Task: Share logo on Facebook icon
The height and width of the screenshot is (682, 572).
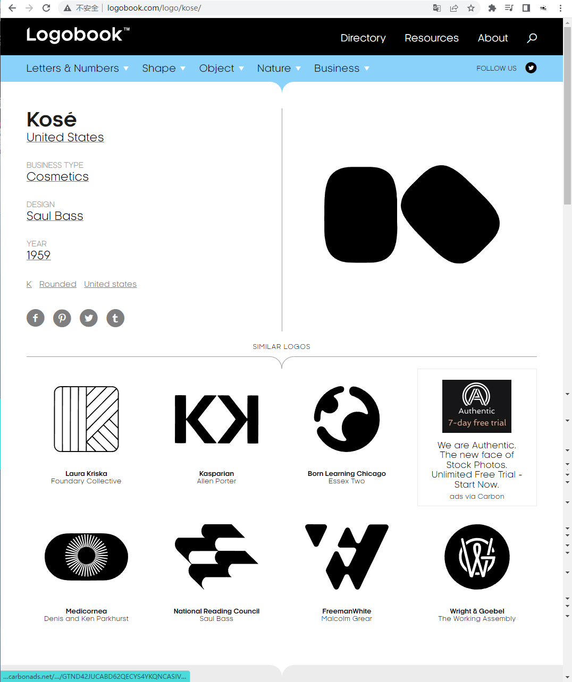Action: click(x=36, y=318)
